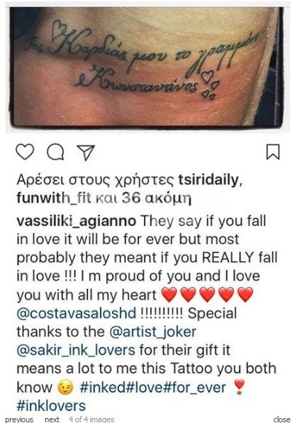Open vassiliki_agianno profile
The width and height of the screenshot is (292, 423).
point(77,221)
